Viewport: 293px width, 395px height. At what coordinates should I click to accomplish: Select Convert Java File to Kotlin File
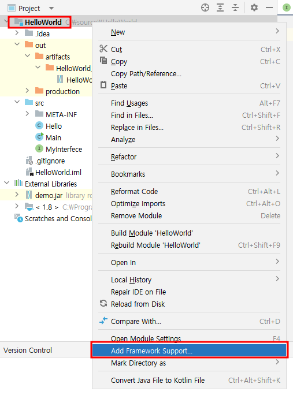[189, 380]
